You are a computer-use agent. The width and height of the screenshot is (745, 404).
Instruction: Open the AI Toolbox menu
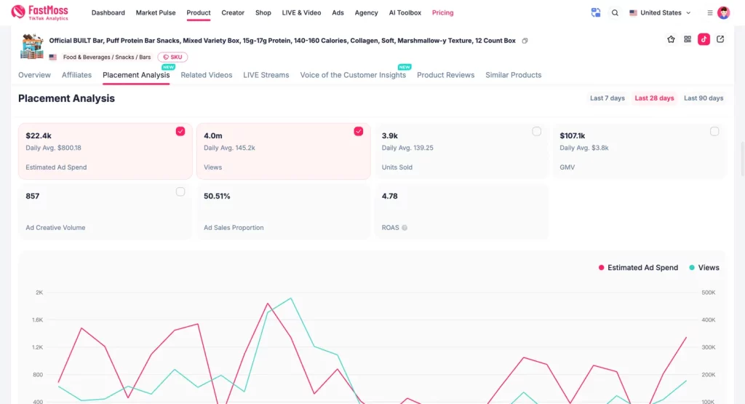(x=405, y=13)
